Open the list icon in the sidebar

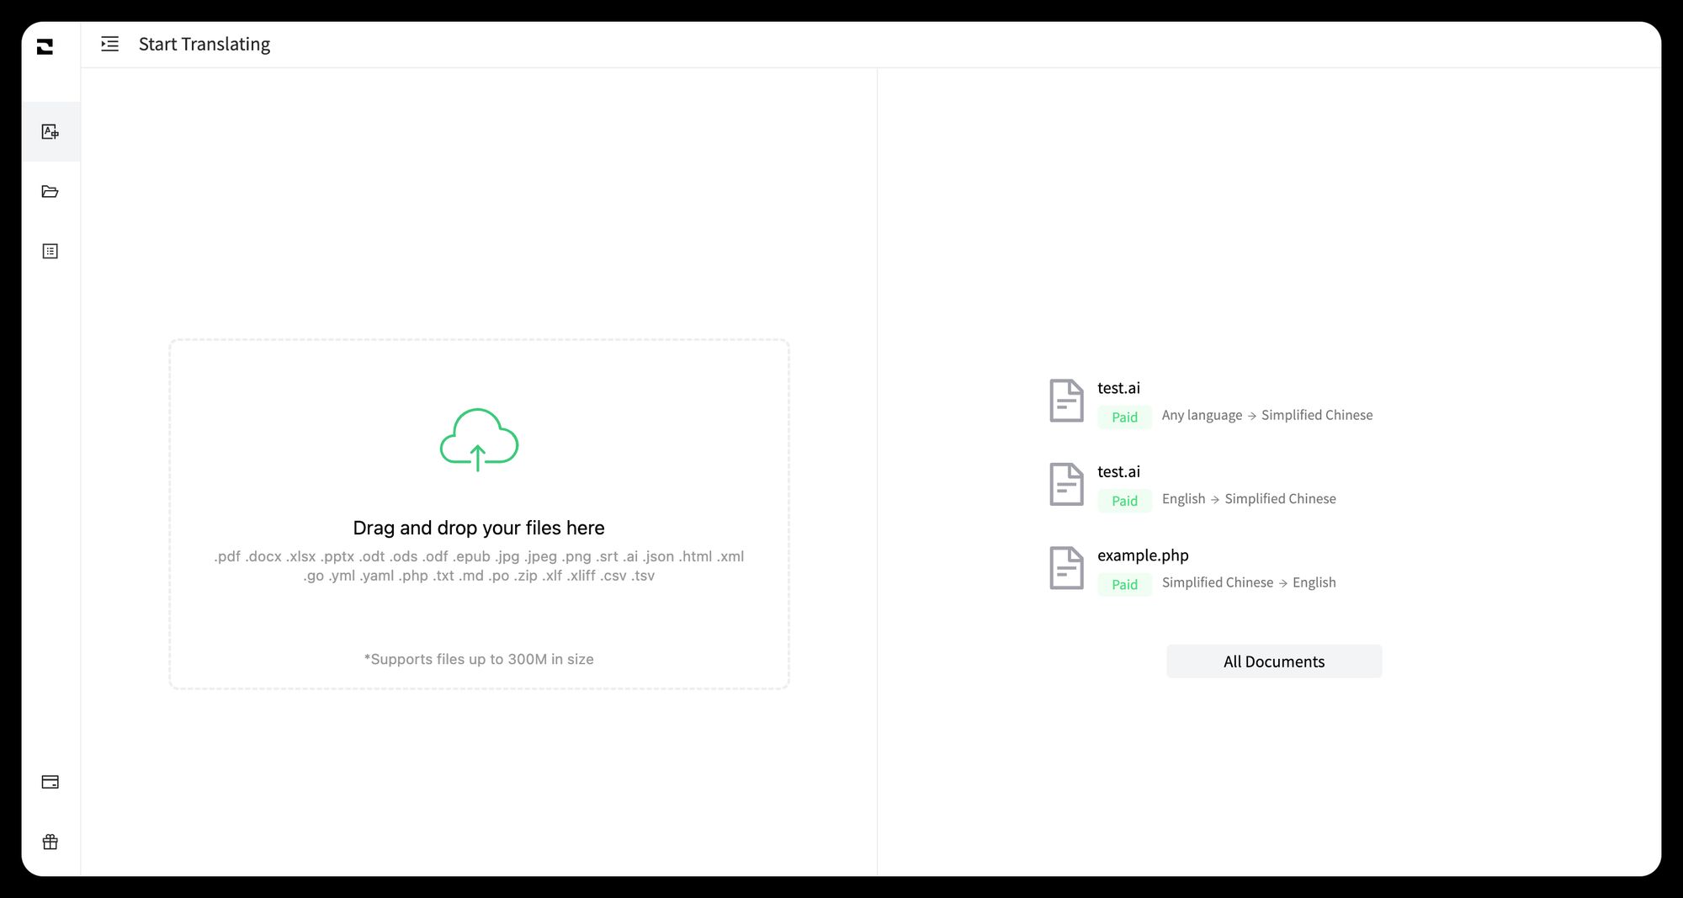tap(50, 252)
